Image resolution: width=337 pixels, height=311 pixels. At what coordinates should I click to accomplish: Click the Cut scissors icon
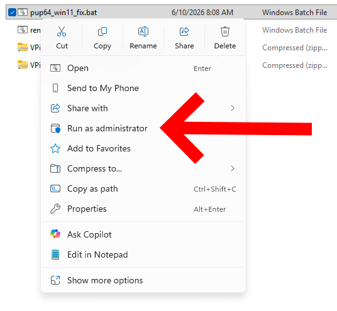[62, 31]
